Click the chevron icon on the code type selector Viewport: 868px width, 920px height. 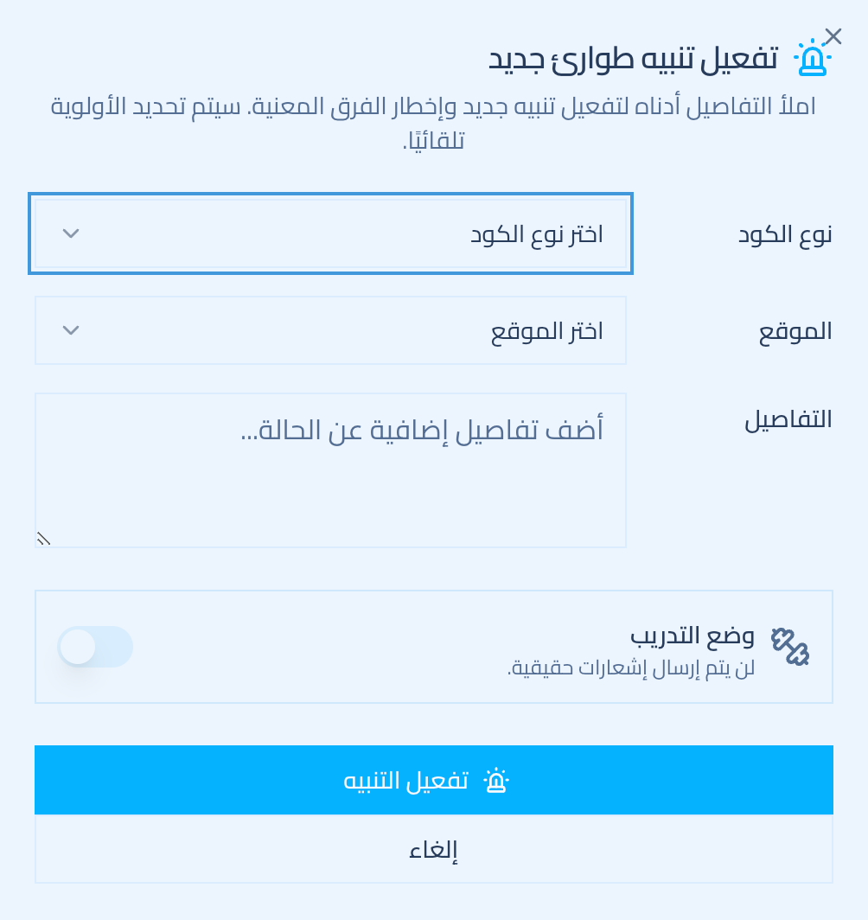point(71,233)
